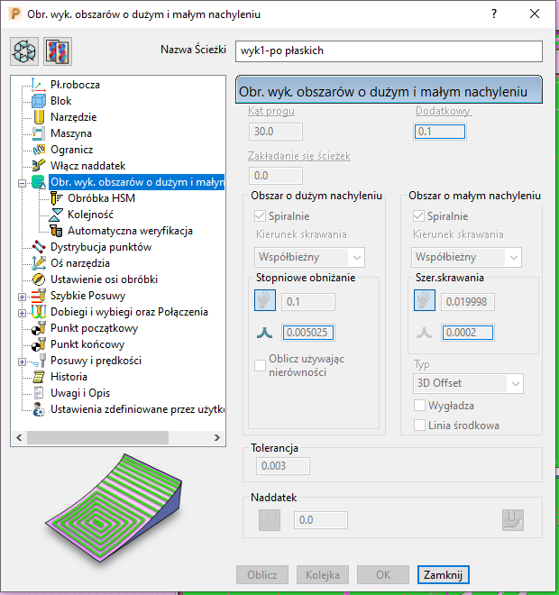This screenshot has height=595, width=559.
Task: Click the recycle toolpath icon top-left
Action: [24, 51]
